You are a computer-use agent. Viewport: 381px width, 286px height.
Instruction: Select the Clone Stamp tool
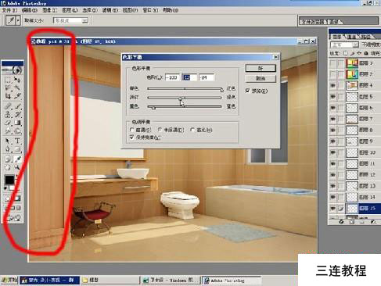click(8, 114)
